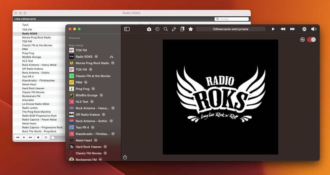Enable the red toggle near the Shazam icon
Image resolution: width=330 pixels, height=175 pixels.
click(311, 39)
